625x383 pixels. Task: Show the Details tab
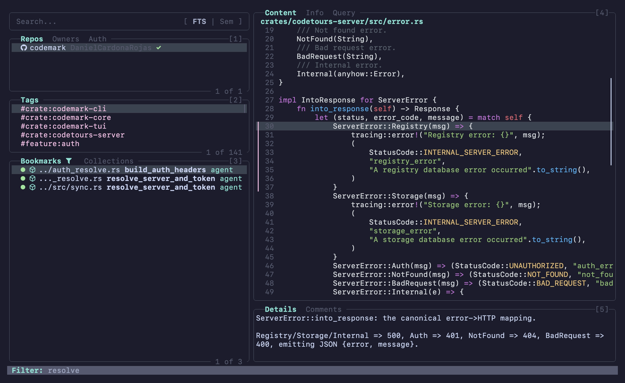tap(281, 309)
